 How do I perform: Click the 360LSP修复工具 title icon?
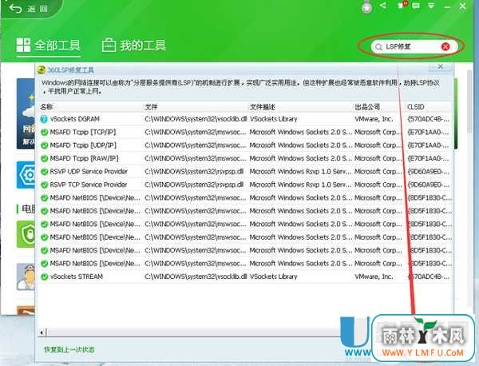[x=42, y=70]
